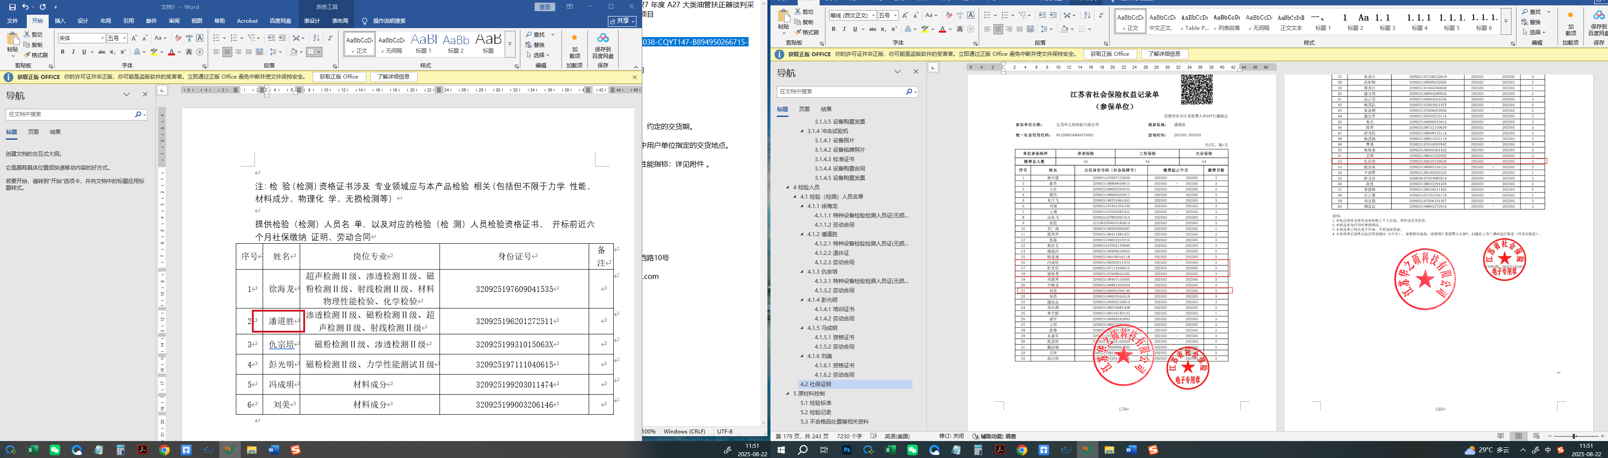
Task: Open WeChat from the left taskbar
Action: pos(55,450)
